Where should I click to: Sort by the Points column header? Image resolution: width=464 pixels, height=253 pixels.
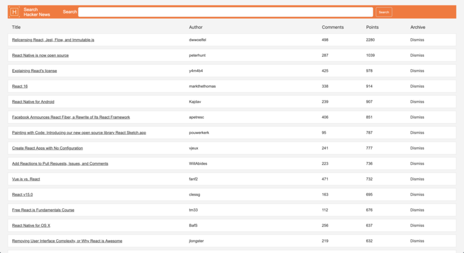372,27
